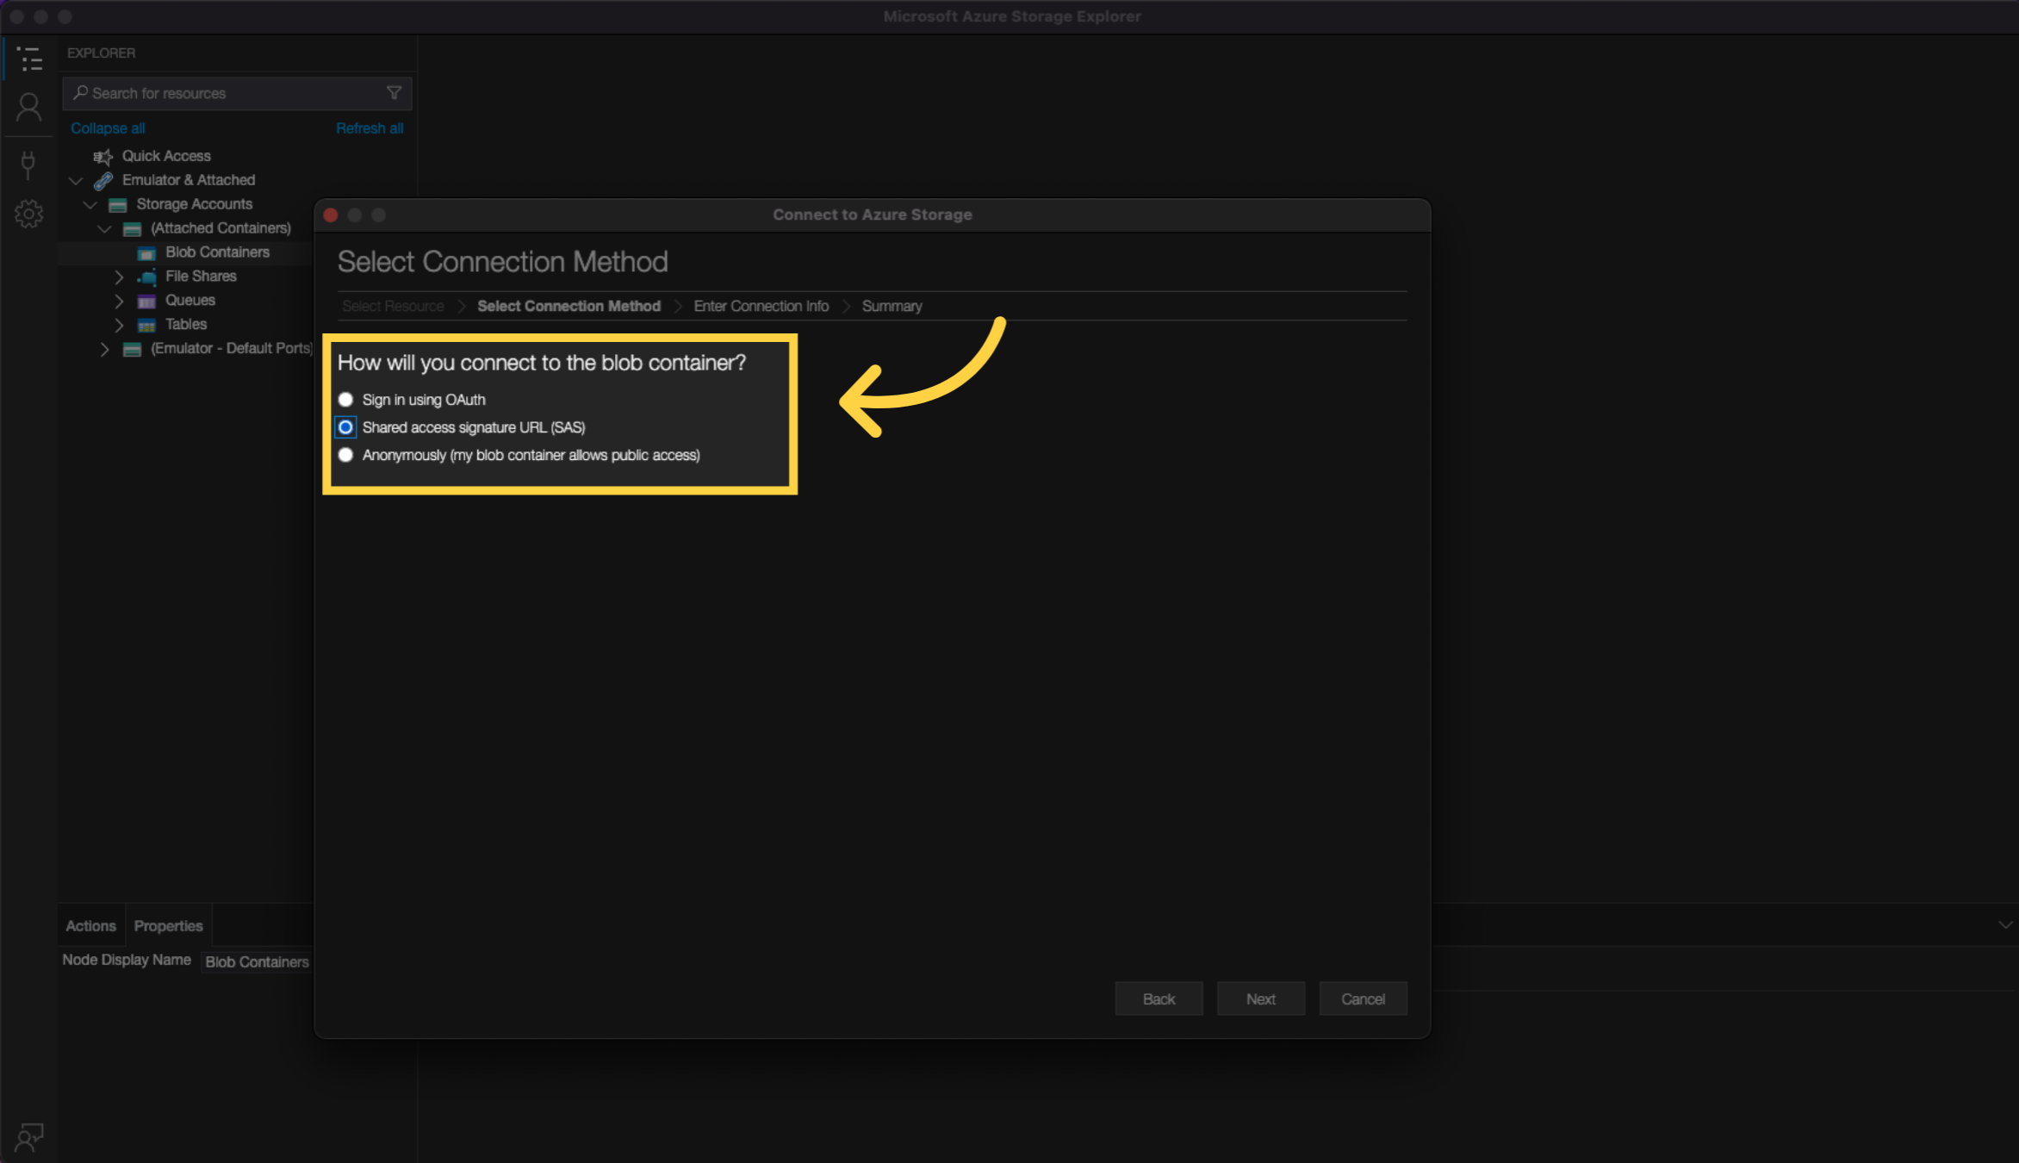The image size is (2019, 1163).
Task: Open the Account Management person icon
Action: 28,108
